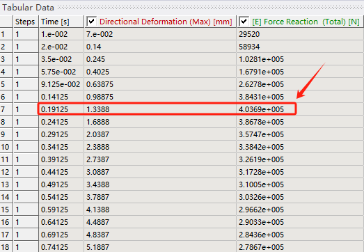The height and width of the screenshot is (252, 364).
Task: Select deformation cell 2.7387
Action: [160, 160]
